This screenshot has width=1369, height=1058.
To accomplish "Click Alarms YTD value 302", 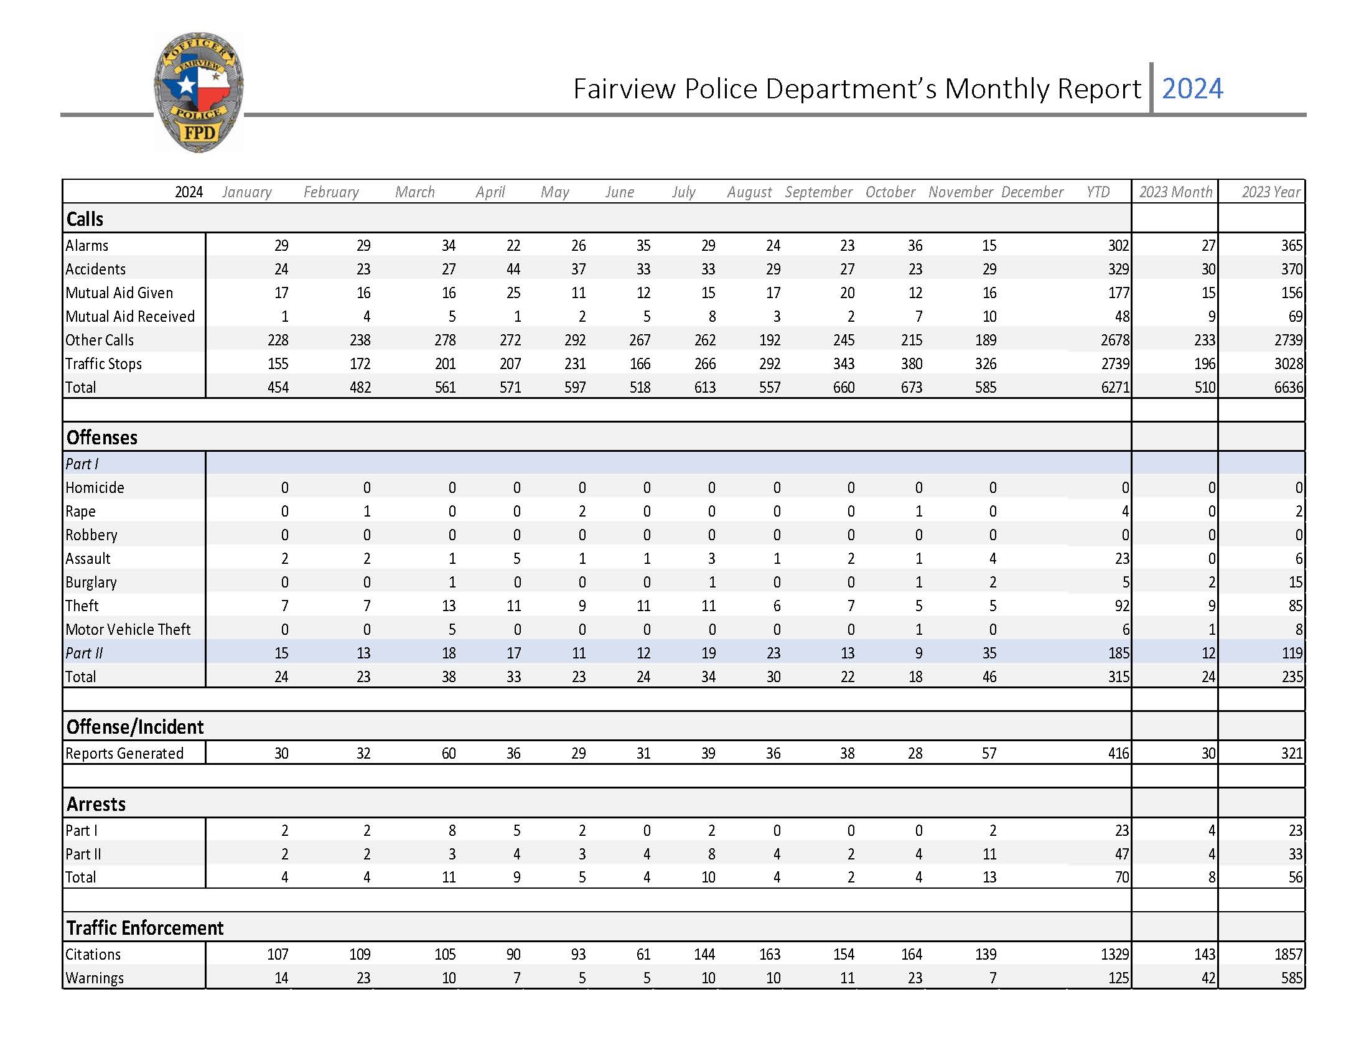I will point(1118,245).
